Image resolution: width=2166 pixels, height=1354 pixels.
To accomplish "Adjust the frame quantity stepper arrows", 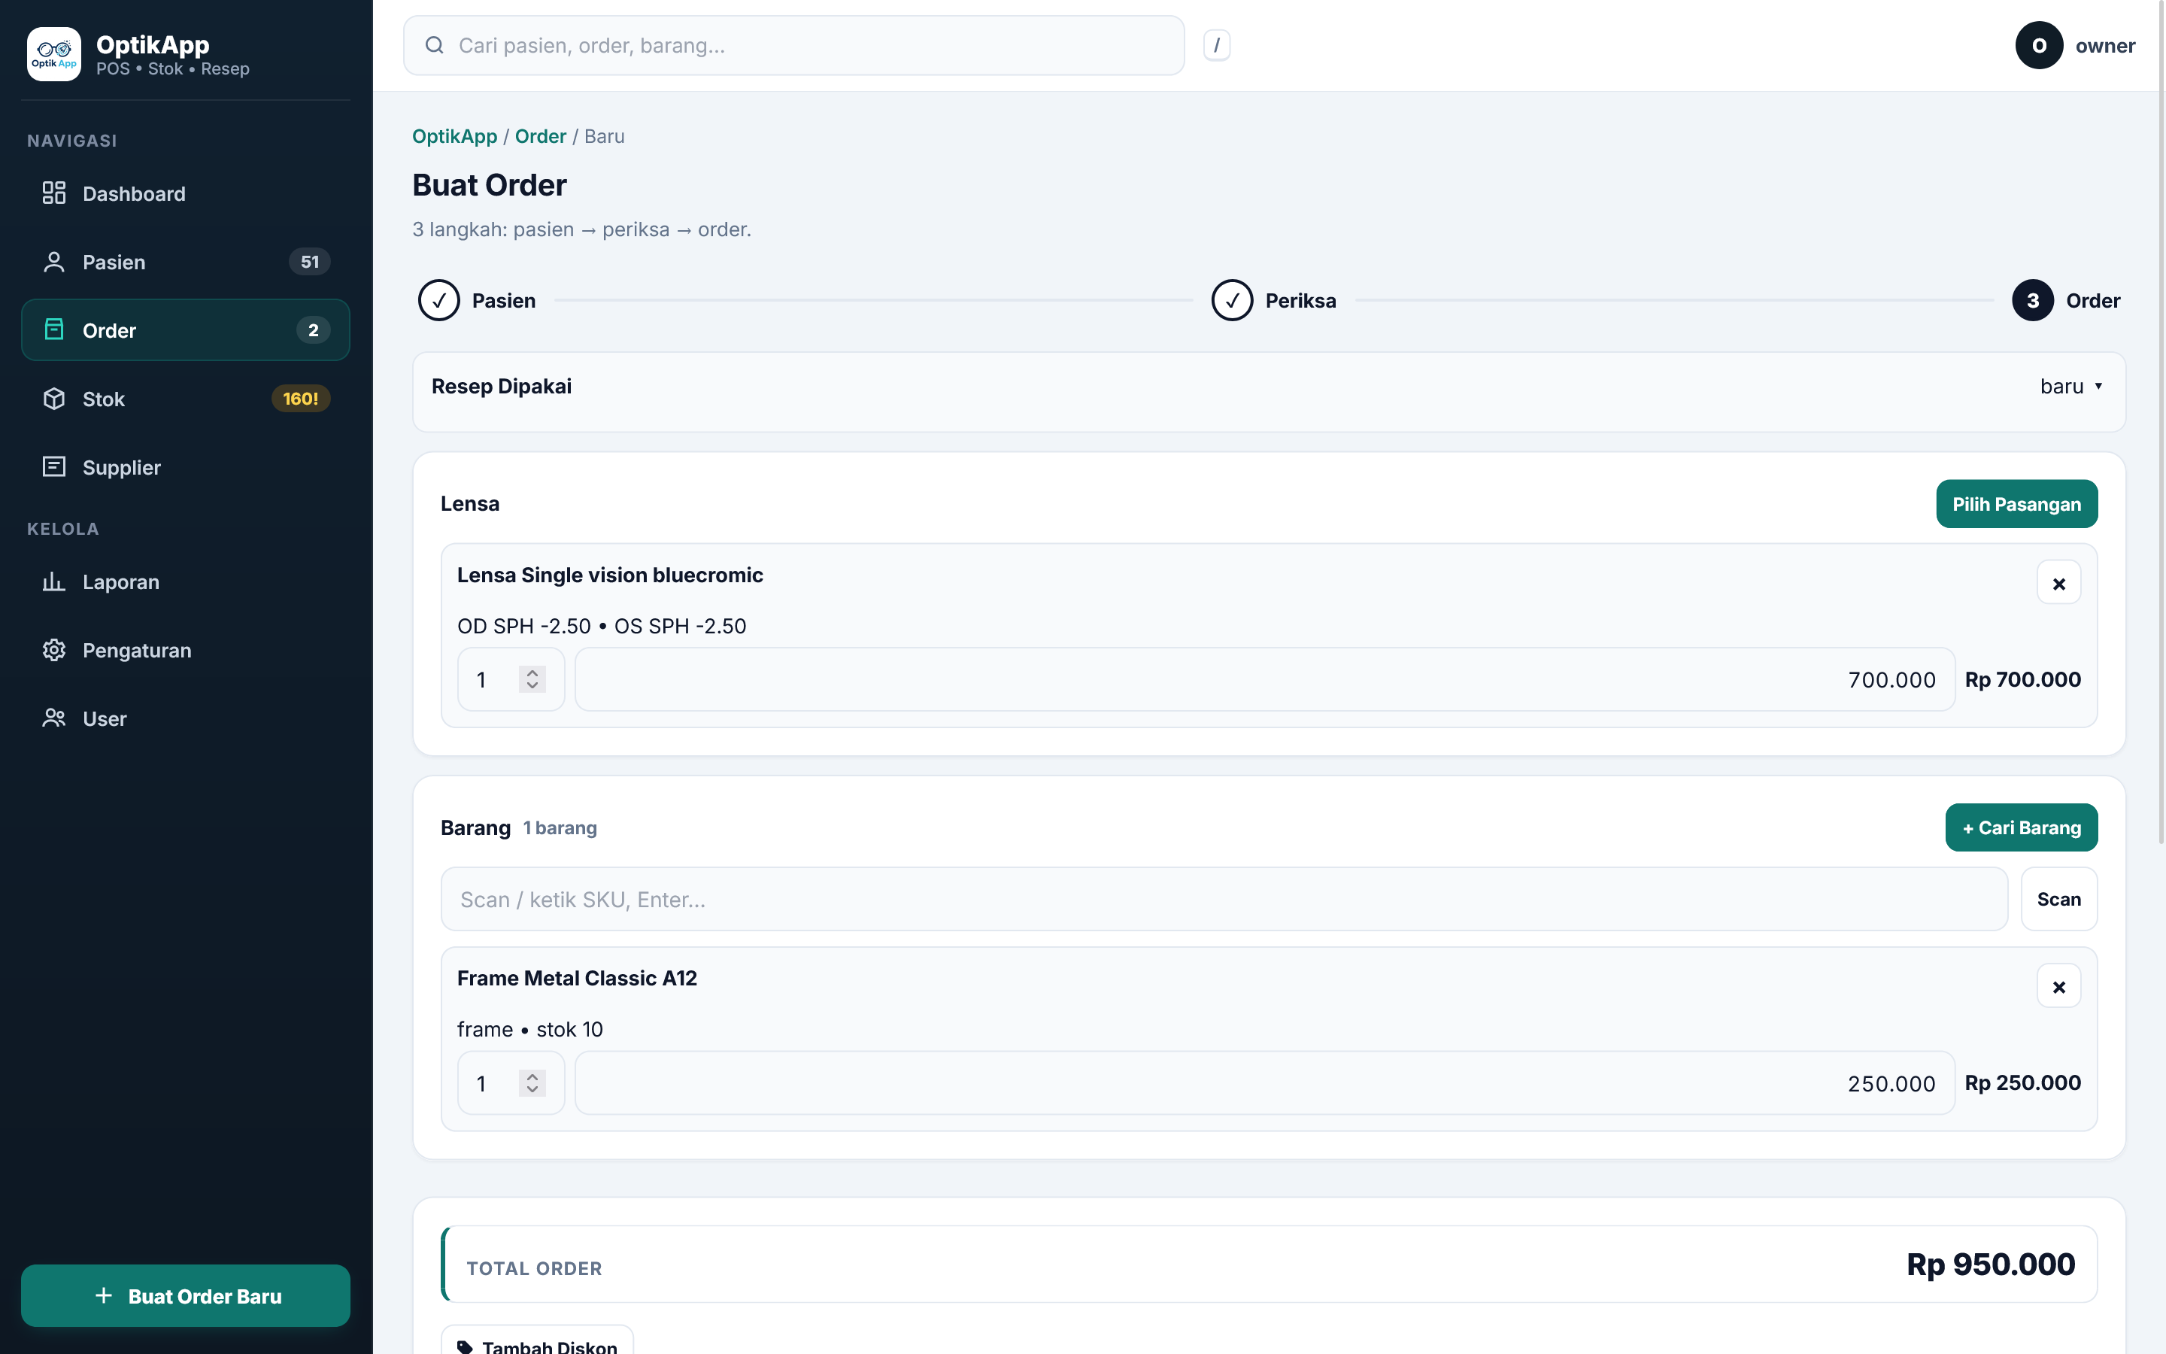I will (532, 1082).
